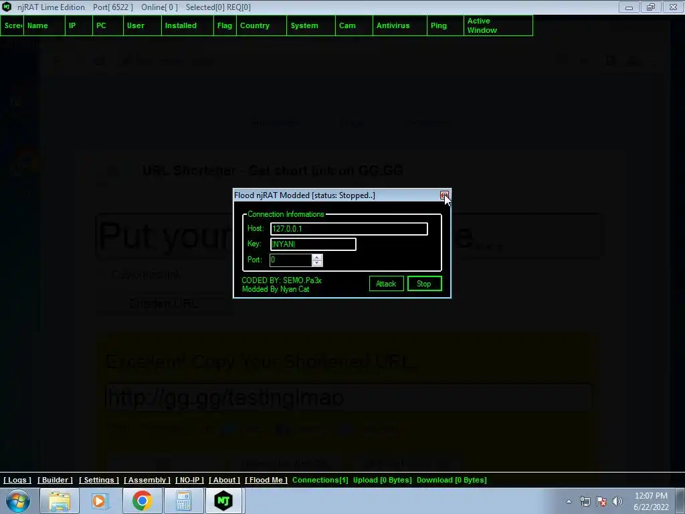Viewport: 685px width, 514px height.
Task: Click the Attack button in the dialog
Action: [386, 284]
